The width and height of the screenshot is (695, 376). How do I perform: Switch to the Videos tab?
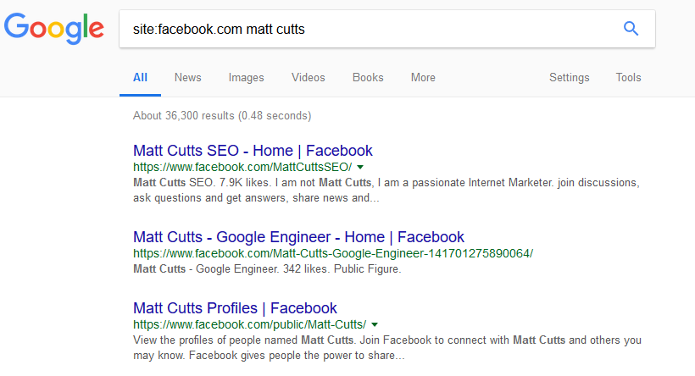coord(308,78)
